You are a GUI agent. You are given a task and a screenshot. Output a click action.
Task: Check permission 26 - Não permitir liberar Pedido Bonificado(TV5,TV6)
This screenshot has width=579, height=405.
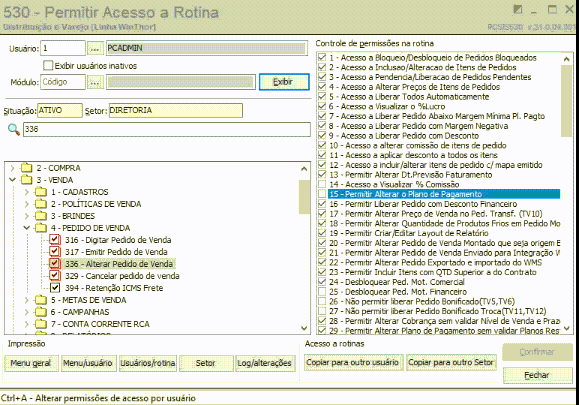tap(322, 301)
